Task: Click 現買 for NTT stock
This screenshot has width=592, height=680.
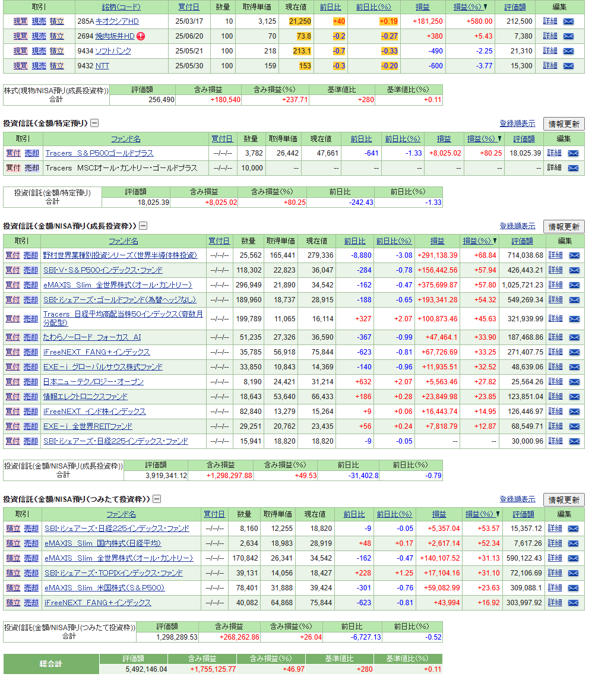Action: (20, 66)
